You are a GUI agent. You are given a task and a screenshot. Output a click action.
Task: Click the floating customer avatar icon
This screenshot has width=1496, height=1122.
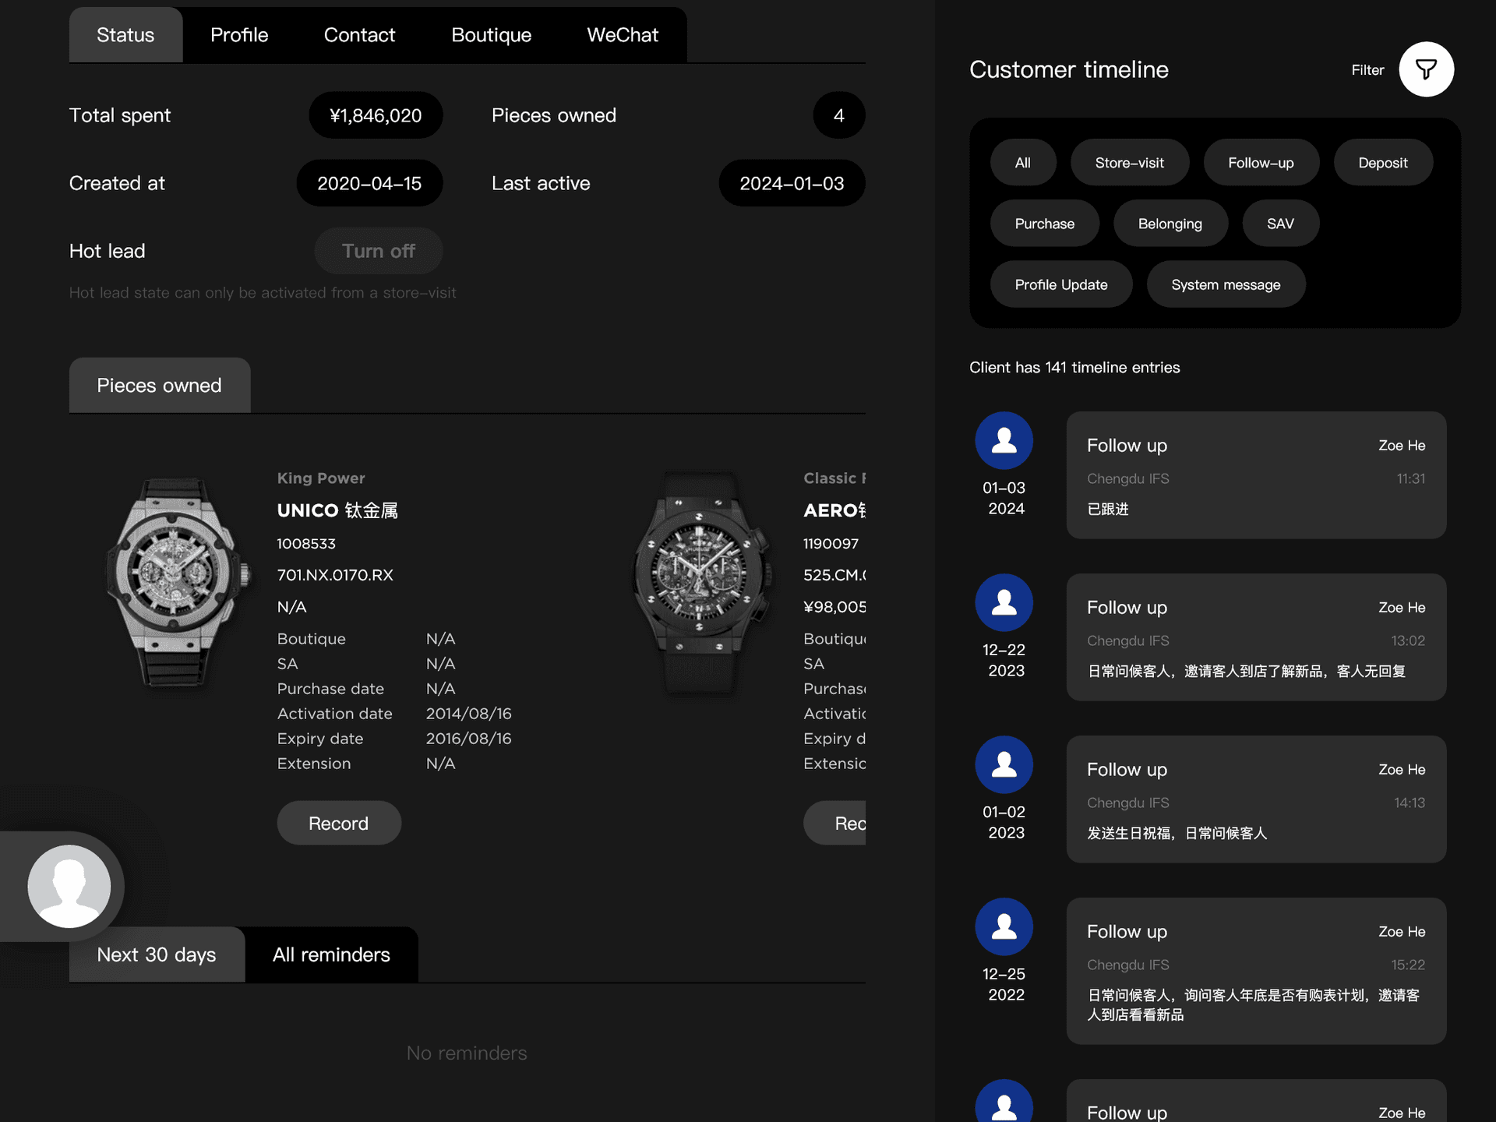(69, 886)
